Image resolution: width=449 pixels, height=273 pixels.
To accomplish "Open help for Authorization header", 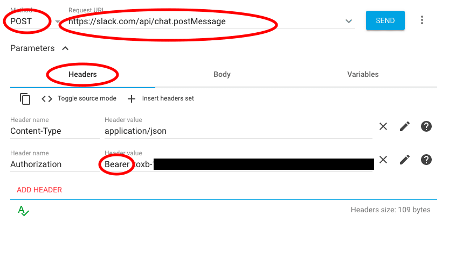I will [426, 160].
